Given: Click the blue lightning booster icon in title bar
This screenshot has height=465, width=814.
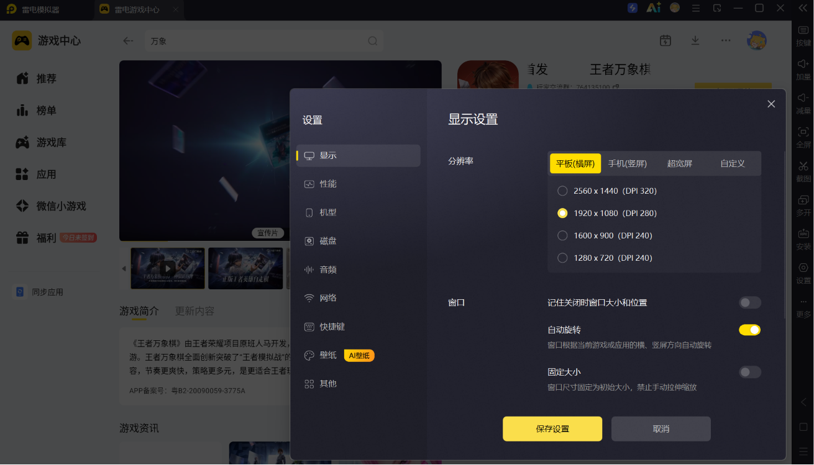Looking at the screenshot, I should [x=633, y=8].
